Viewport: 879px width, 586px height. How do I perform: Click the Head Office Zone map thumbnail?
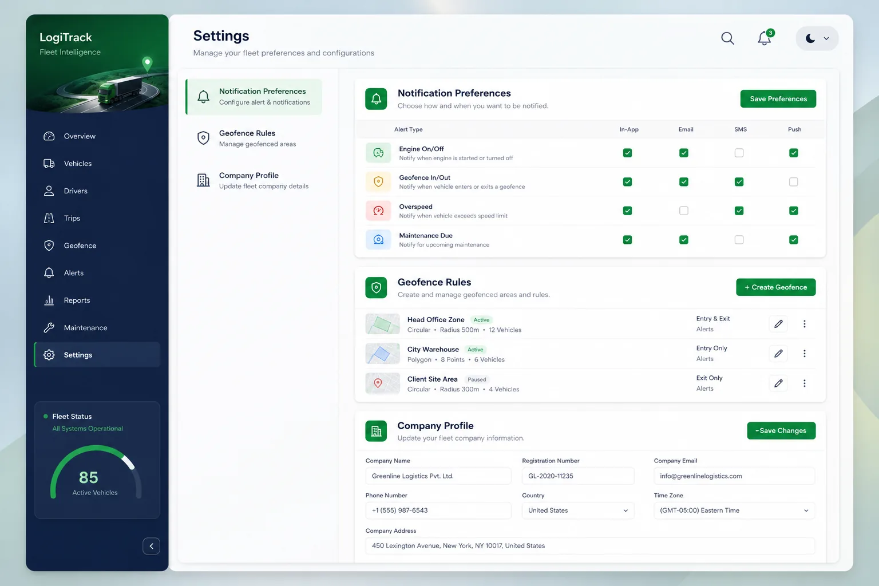(x=382, y=324)
